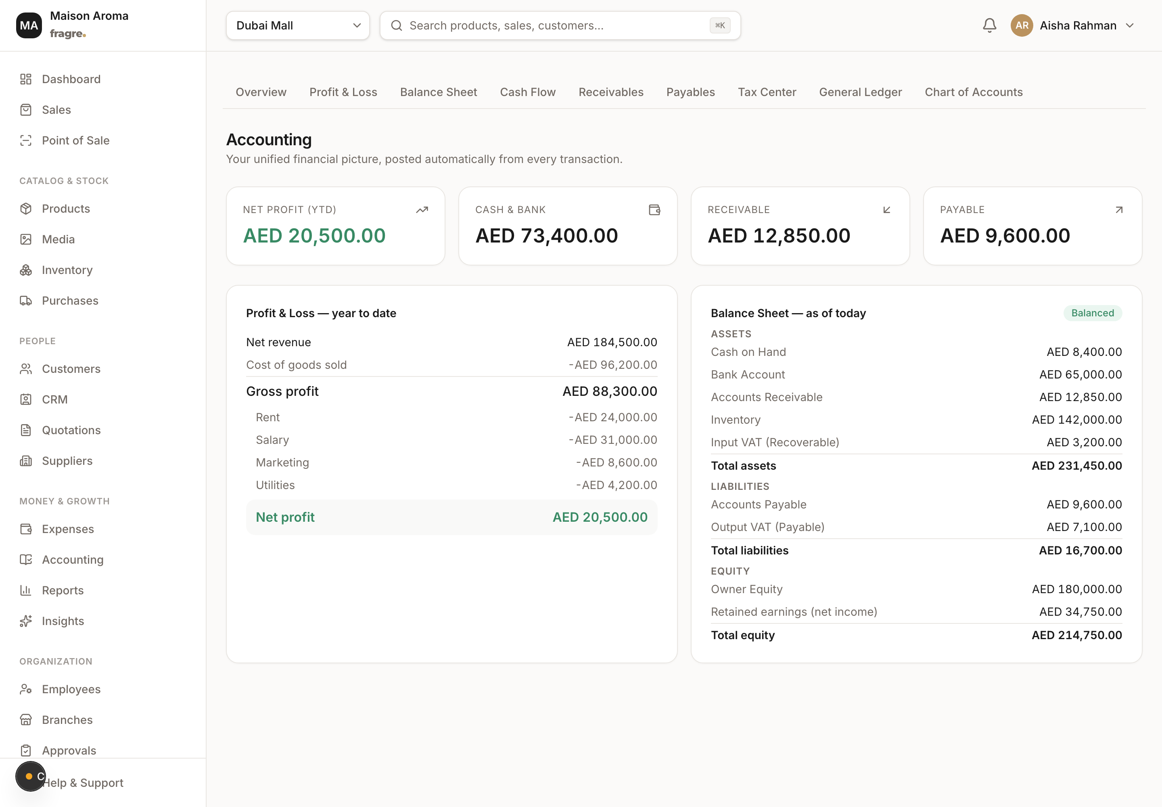Click the Approvals clipboard icon

(26, 751)
